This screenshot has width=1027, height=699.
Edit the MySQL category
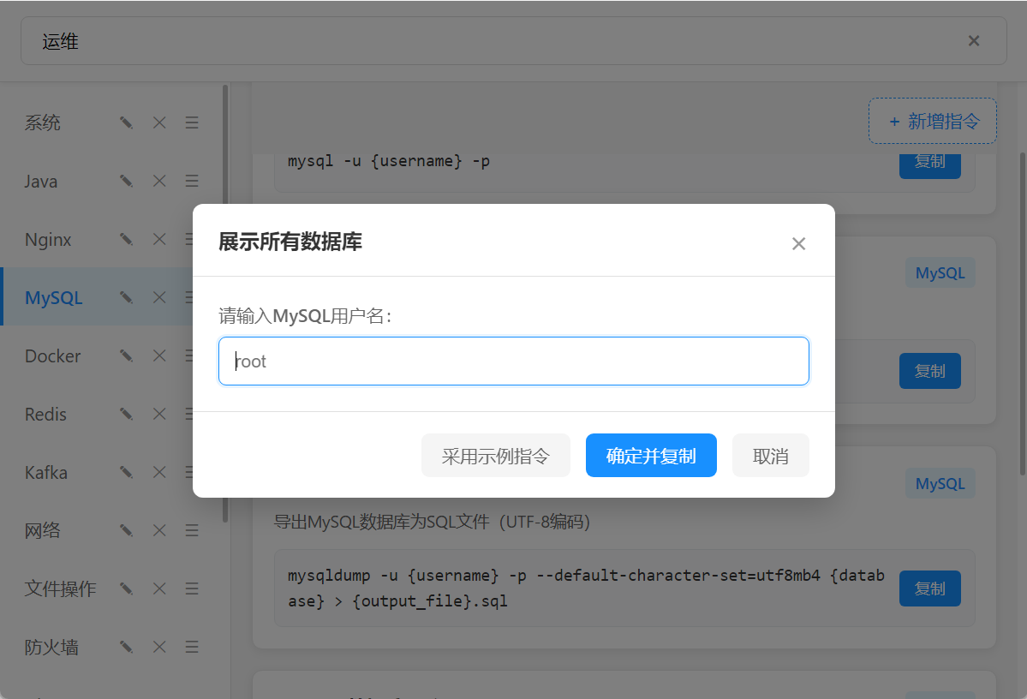(127, 297)
